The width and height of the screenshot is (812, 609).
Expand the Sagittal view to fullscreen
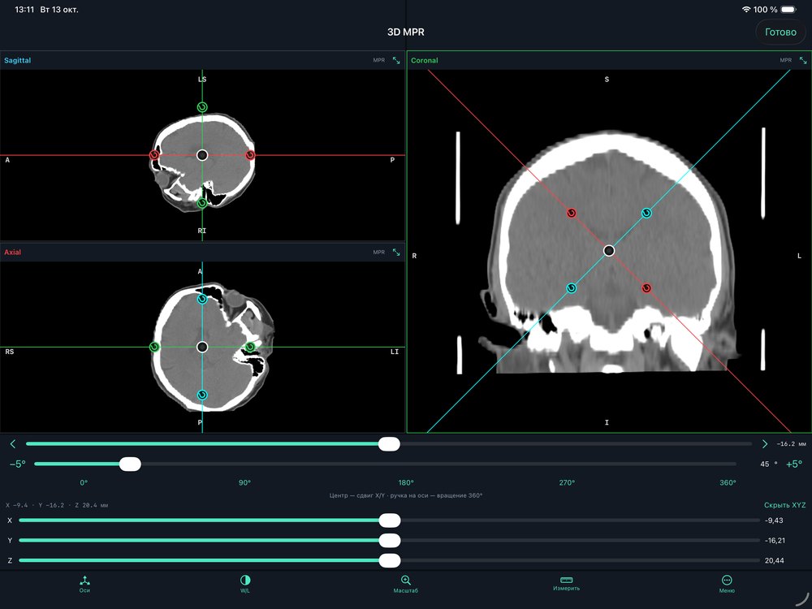pos(396,61)
